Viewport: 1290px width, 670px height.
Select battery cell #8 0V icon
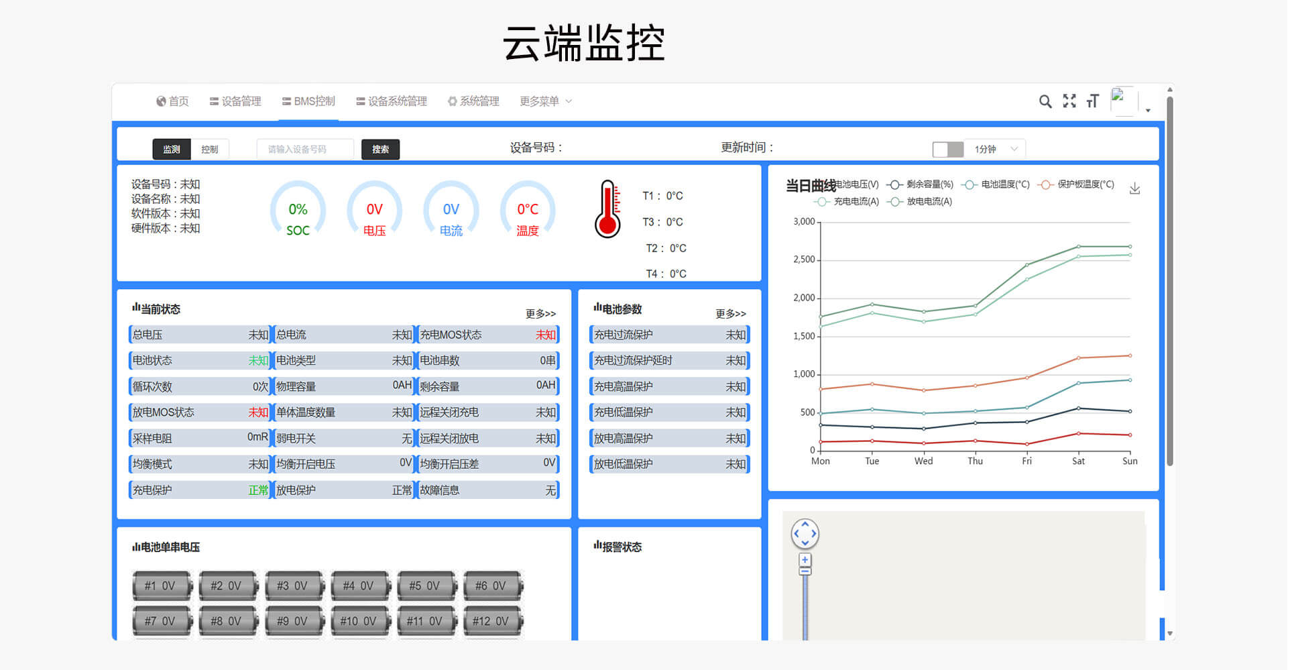tap(229, 622)
